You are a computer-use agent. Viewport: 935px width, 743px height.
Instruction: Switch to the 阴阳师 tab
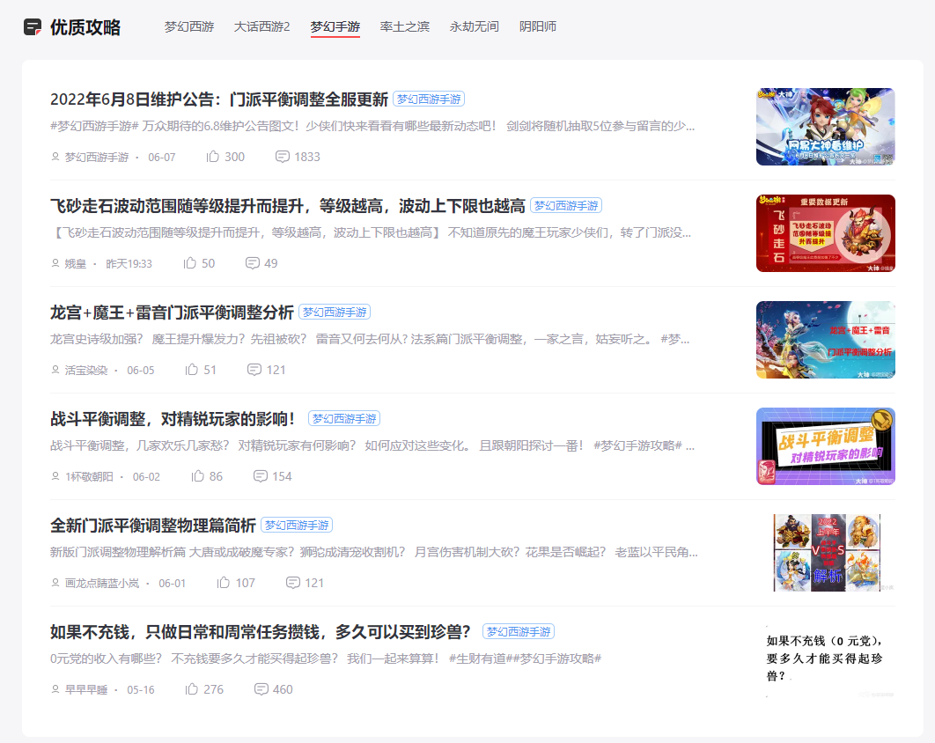pyautogui.click(x=538, y=26)
